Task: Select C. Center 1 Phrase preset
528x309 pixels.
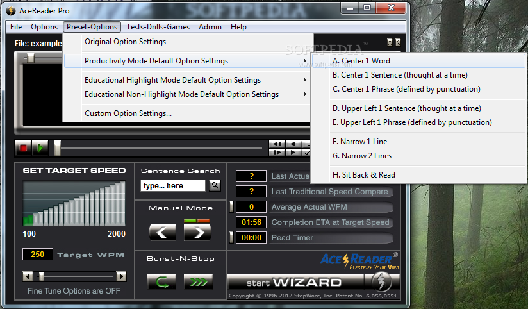Action: (x=418, y=89)
